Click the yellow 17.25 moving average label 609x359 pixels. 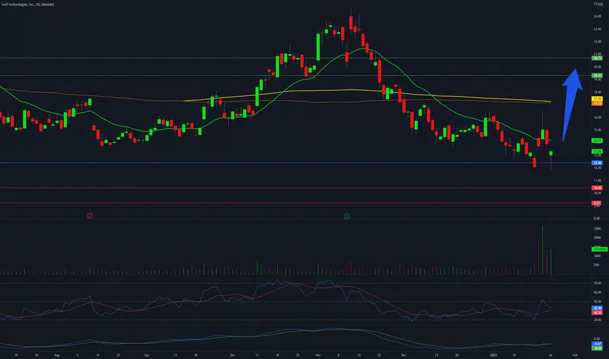click(597, 99)
